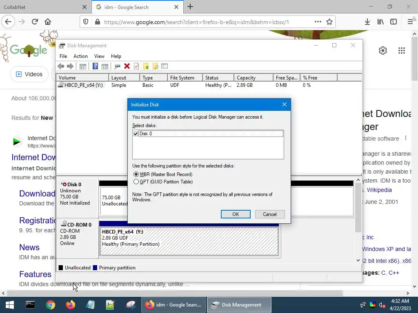Screen dimensions: 418x313
Task: Open the View menu in Disk Management
Action: 99,56
